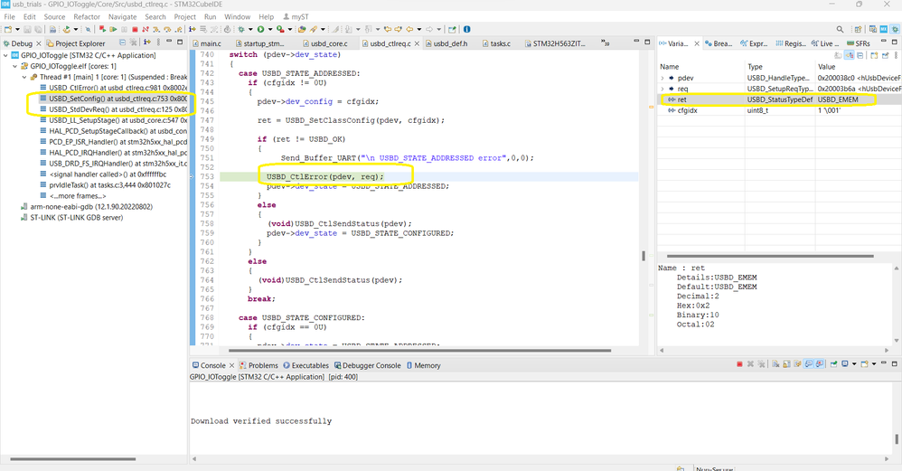Toggle Show Logical Structure in Variables view
902x471 pixels.
[x=849, y=55]
